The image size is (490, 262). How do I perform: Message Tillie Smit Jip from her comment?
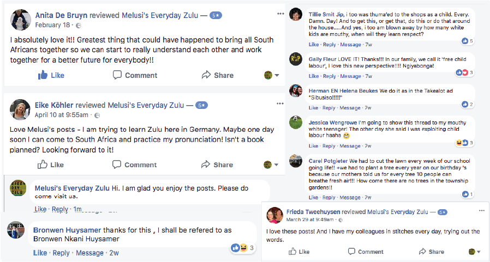coord(350,45)
